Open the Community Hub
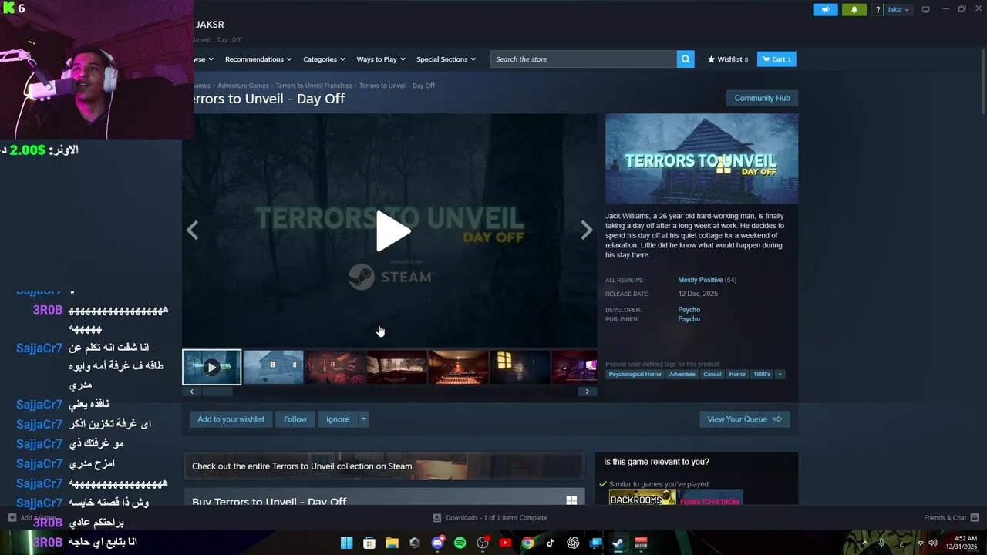The width and height of the screenshot is (987, 555). [x=762, y=98]
